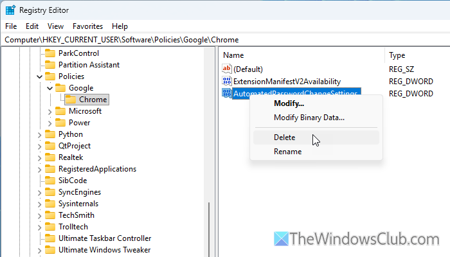Expand the Python key

tap(40, 134)
